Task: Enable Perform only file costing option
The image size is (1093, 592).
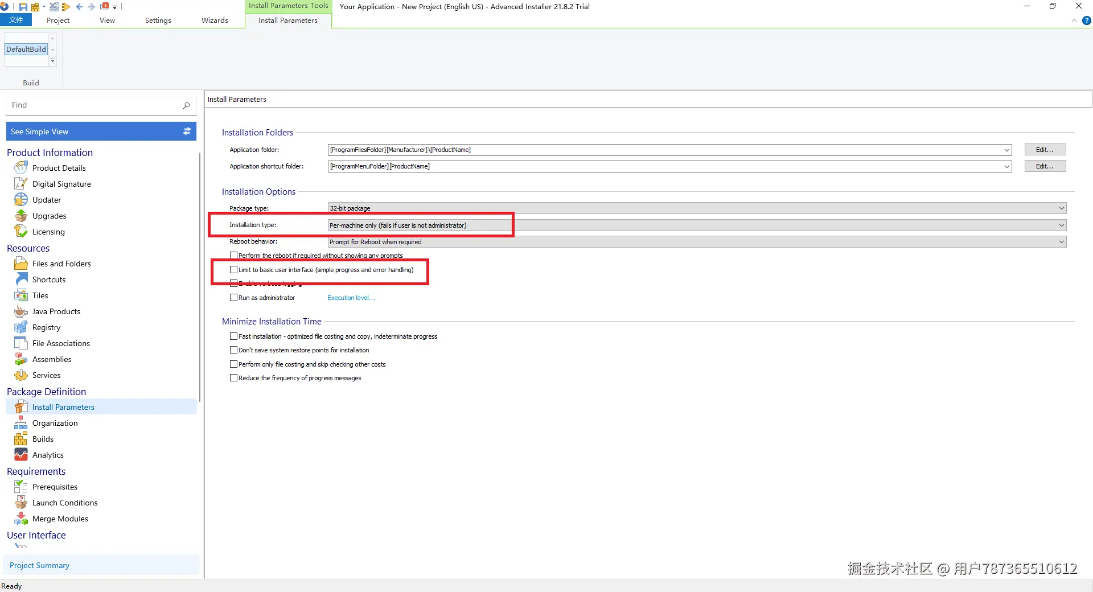Action: [233, 364]
